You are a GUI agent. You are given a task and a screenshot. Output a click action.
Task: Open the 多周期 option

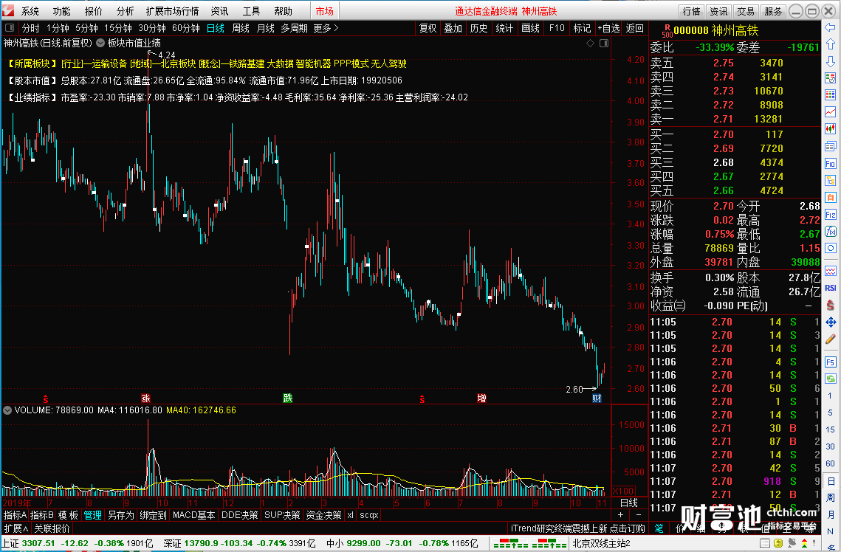294,28
